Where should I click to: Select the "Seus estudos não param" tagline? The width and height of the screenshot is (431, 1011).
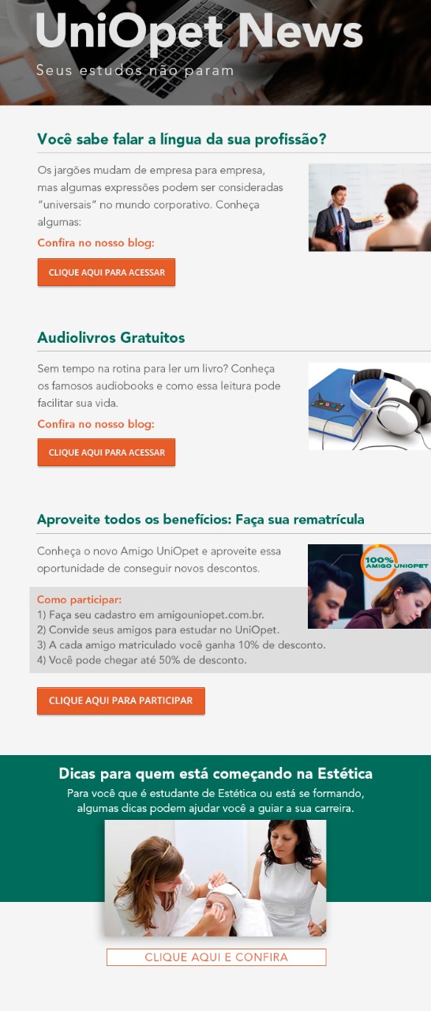(135, 70)
